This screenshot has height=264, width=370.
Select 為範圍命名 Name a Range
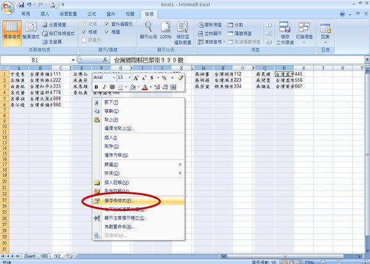pyautogui.click(x=138, y=227)
